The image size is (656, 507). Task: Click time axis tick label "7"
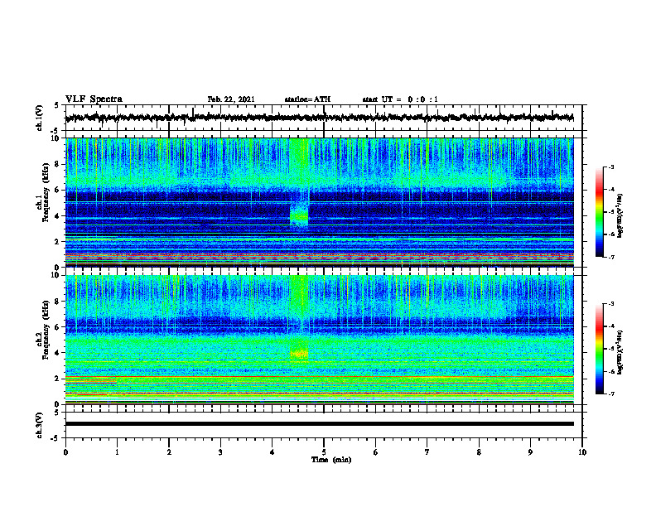coord(427,452)
